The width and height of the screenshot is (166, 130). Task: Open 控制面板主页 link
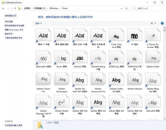(11, 16)
